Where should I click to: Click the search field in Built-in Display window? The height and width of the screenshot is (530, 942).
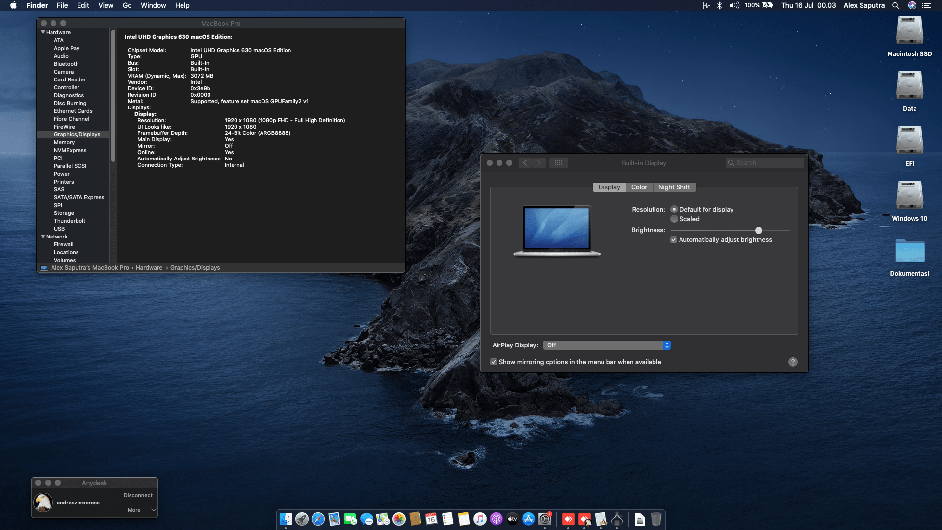coord(764,162)
